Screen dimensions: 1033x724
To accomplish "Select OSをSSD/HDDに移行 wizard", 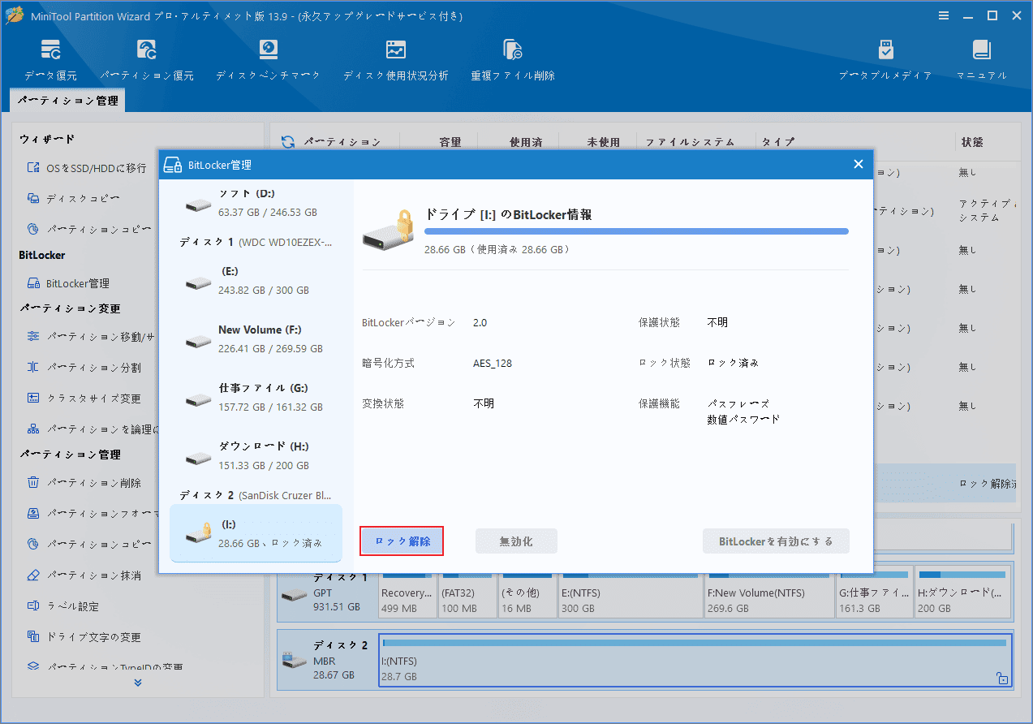I will 87,168.
